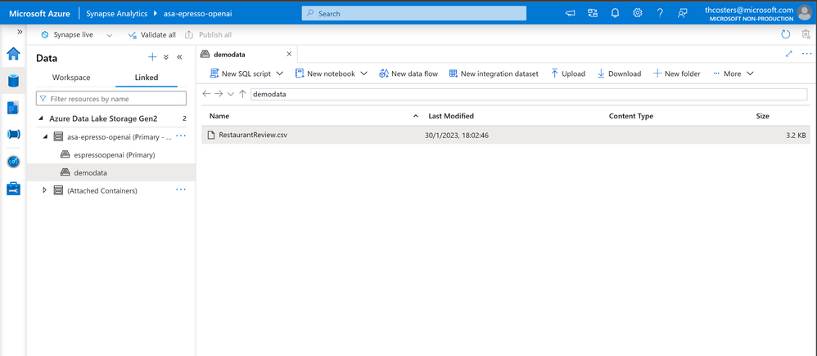Viewport: 817px width, 356px height.
Task: Open the Home hub icon
Action: 13,54
